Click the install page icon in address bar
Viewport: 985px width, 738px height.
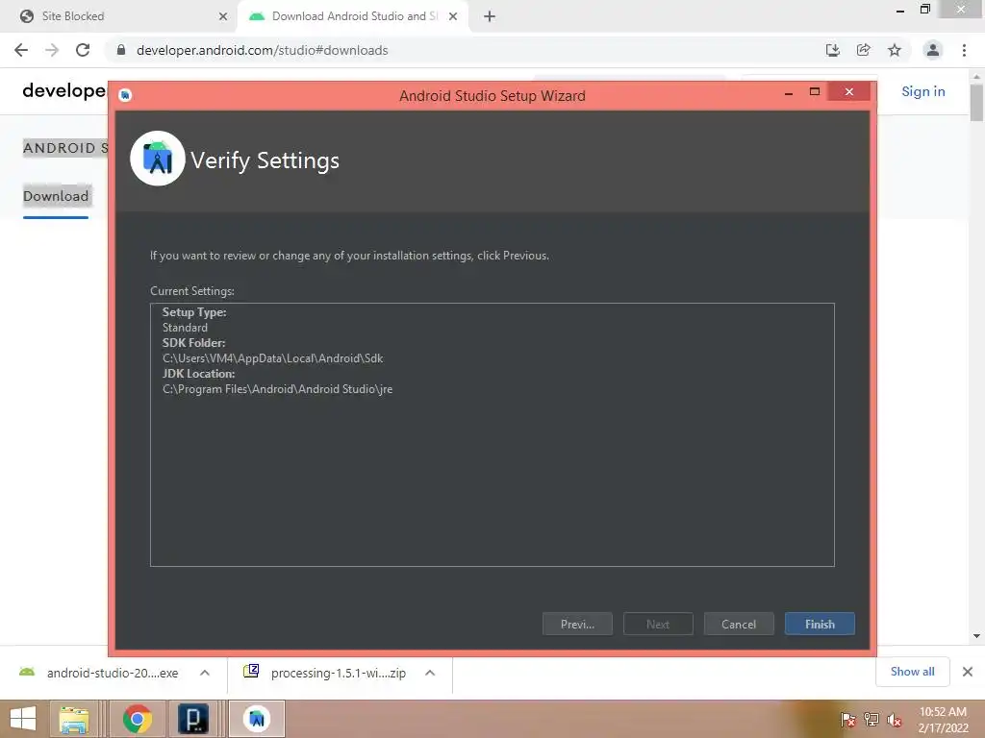pyautogui.click(x=832, y=50)
